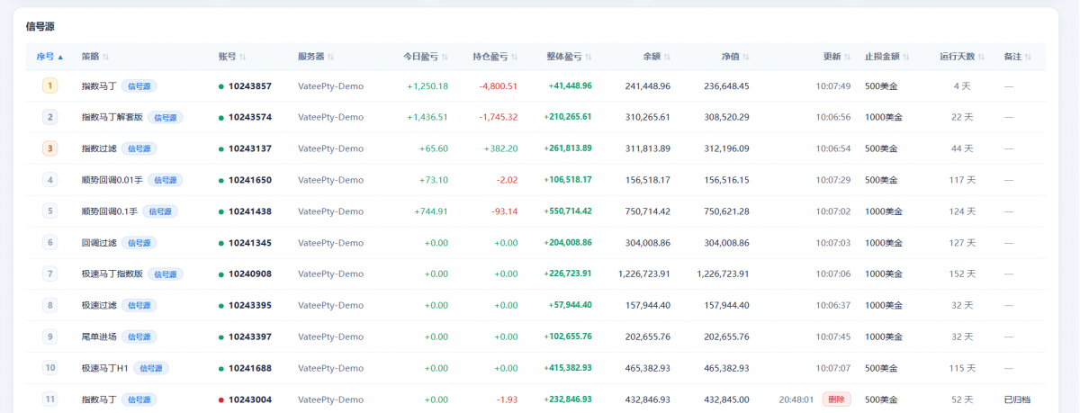Click the 信号源 tag beside 顺势回调0.01手
The image size is (1080, 413).
pos(165,180)
